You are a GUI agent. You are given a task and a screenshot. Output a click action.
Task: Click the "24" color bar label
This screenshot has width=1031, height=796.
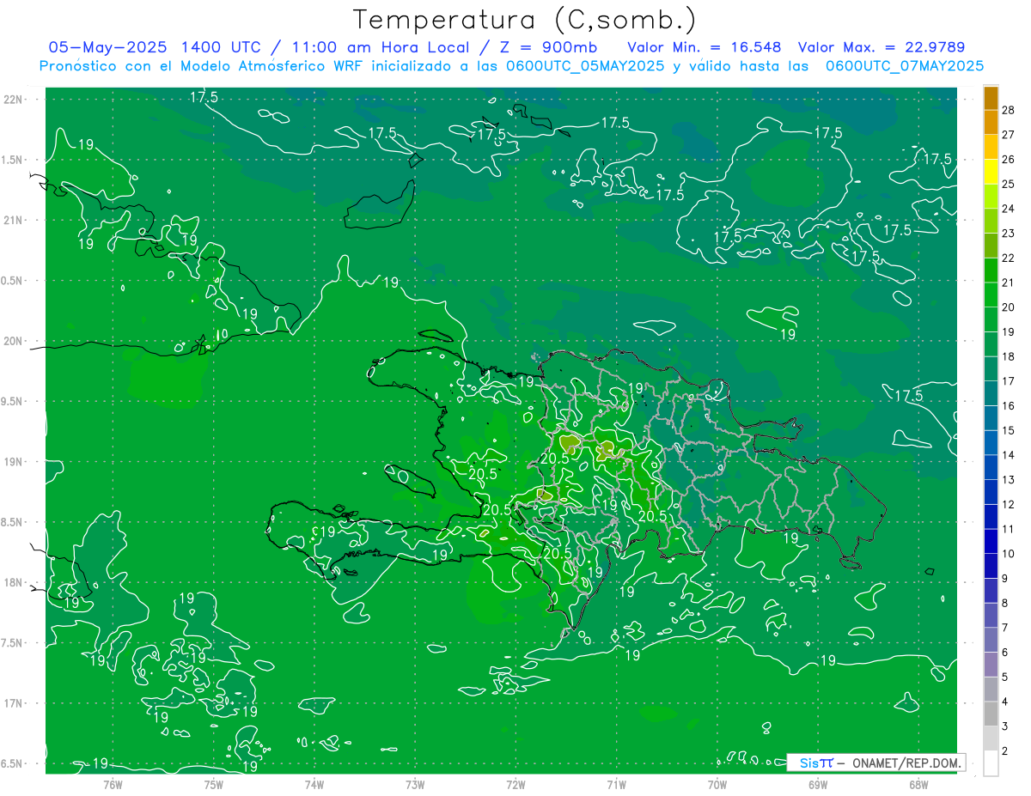click(x=1009, y=209)
